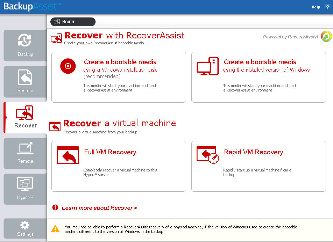
Task: Start Full VM Recovery
Action: point(119,166)
